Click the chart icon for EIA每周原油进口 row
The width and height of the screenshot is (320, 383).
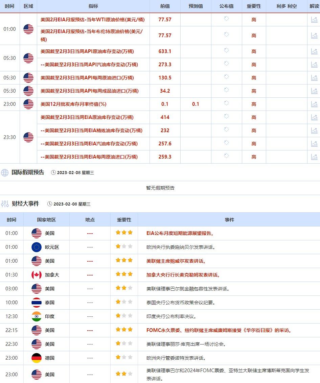point(314,157)
